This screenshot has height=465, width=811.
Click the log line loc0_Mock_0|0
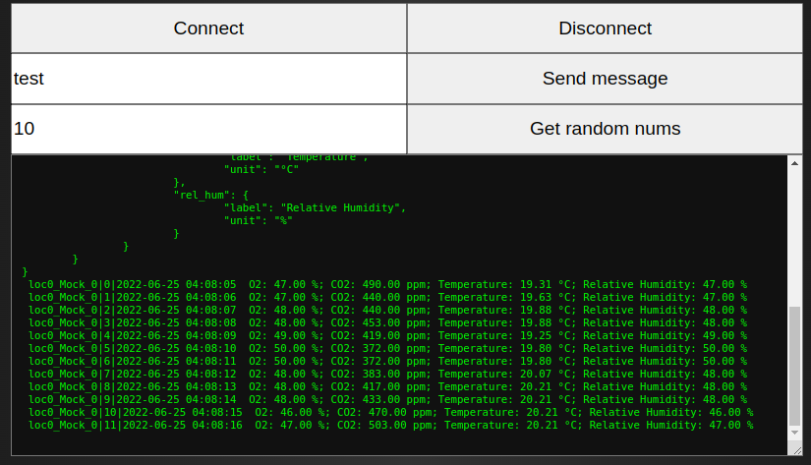388,284
